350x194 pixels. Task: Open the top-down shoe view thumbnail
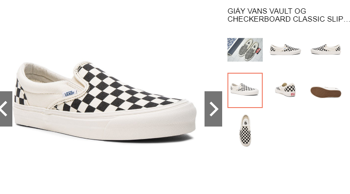[246, 131]
